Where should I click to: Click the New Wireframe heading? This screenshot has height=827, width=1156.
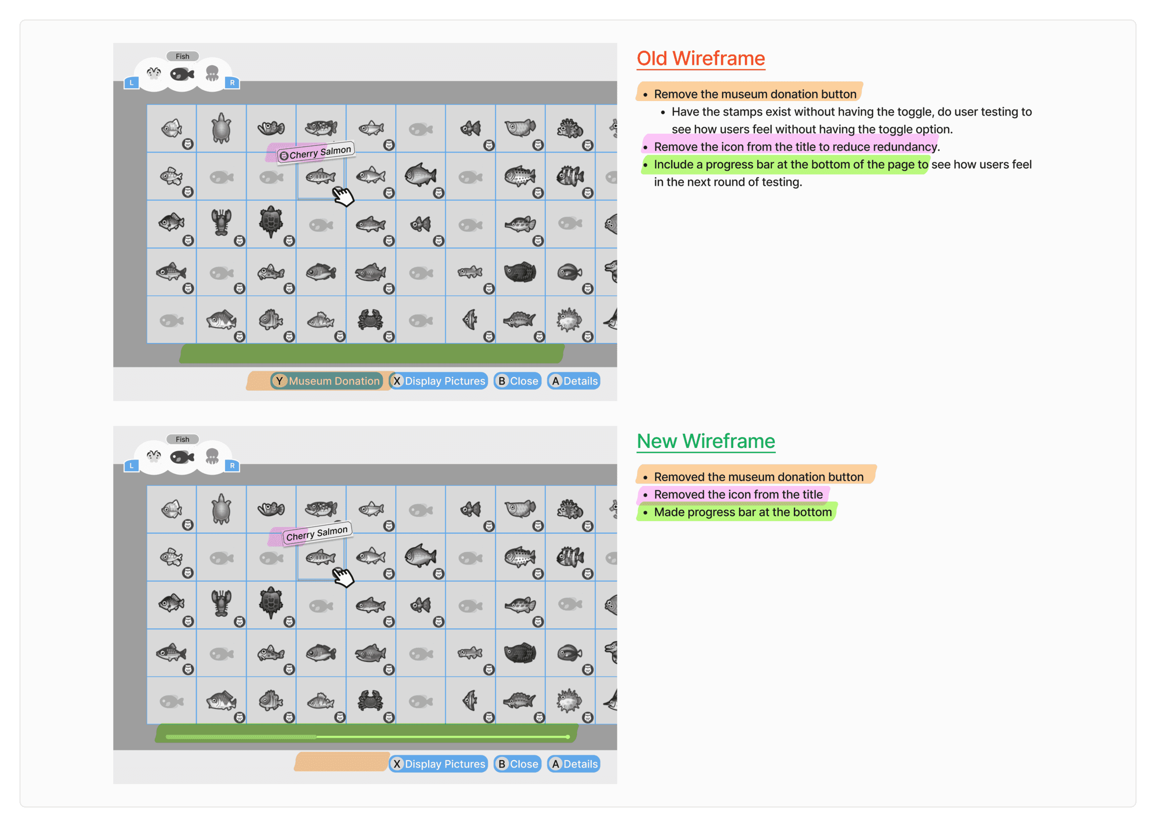click(x=705, y=441)
